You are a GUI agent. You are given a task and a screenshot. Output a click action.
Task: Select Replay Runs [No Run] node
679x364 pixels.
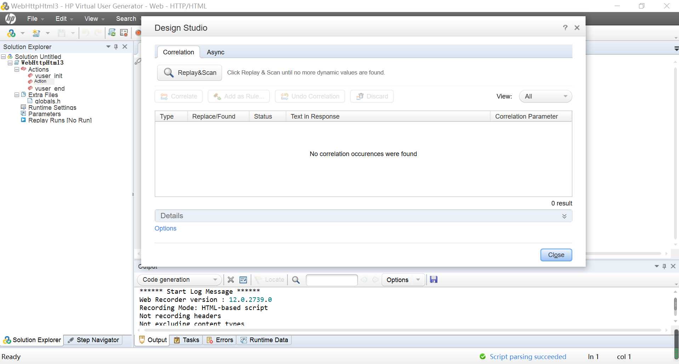tap(60, 120)
